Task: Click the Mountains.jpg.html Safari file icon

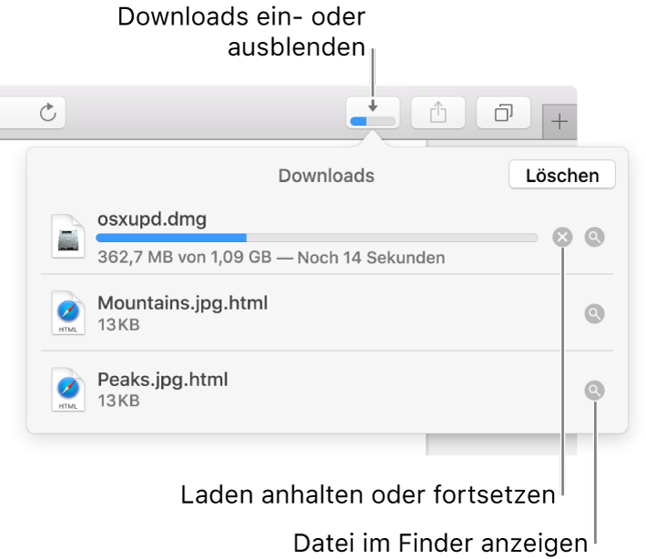Action: click(68, 313)
